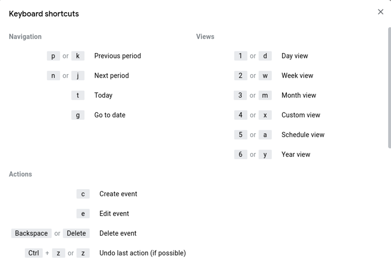Click the 'p' key chip for Previous period
This screenshot has height=268, width=391.
(x=53, y=56)
